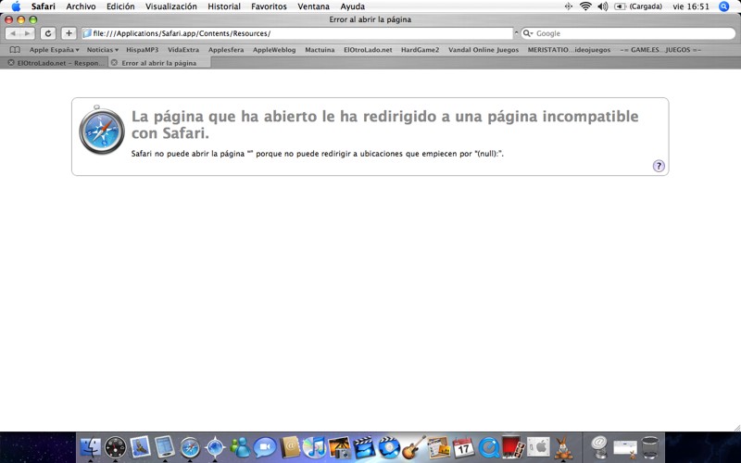Open the Trash in the Dock
The image size is (741, 463).
[x=650, y=447]
